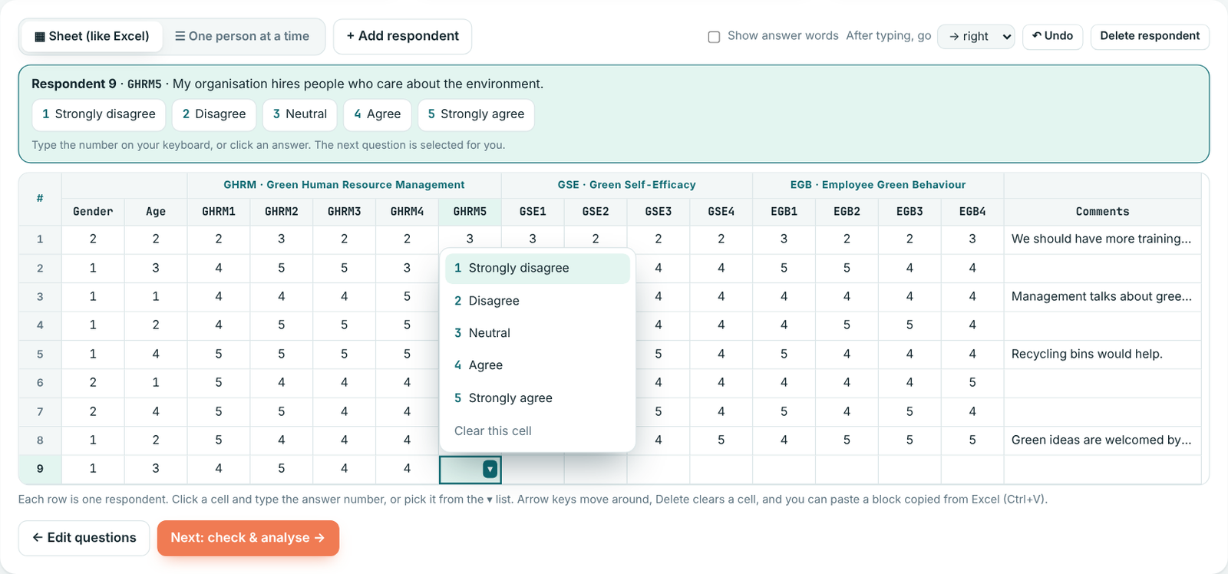Click the empty GSE1 cell in row 9
The height and width of the screenshot is (574, 1228).
click(x=533, y=469)
